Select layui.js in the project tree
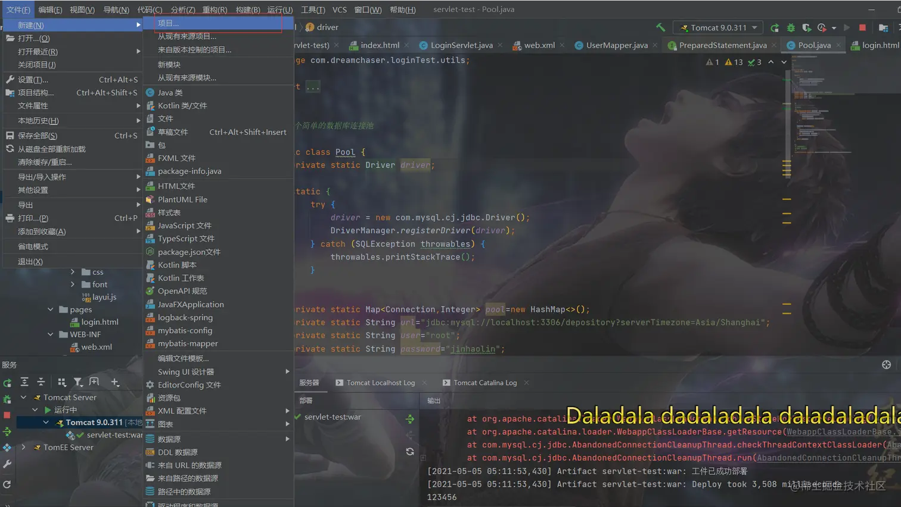 (x=104, y=297)
